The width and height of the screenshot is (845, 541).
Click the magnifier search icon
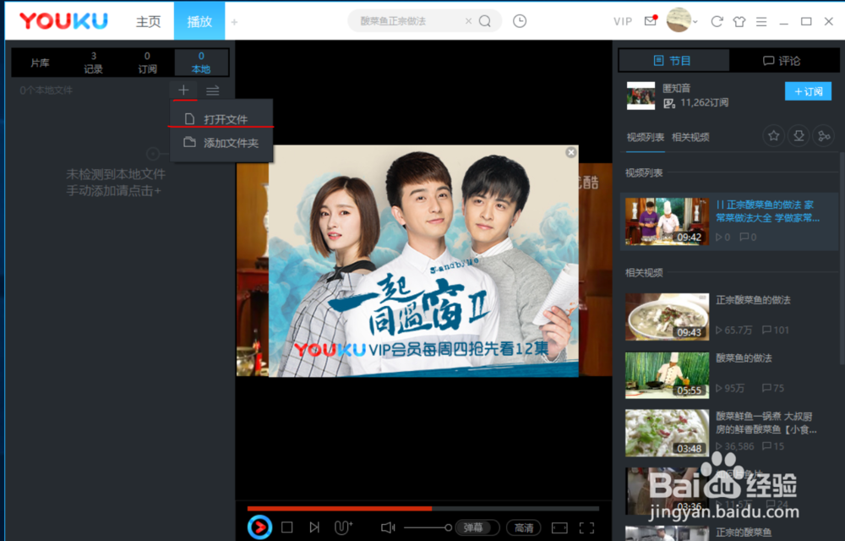pos(485,21)
